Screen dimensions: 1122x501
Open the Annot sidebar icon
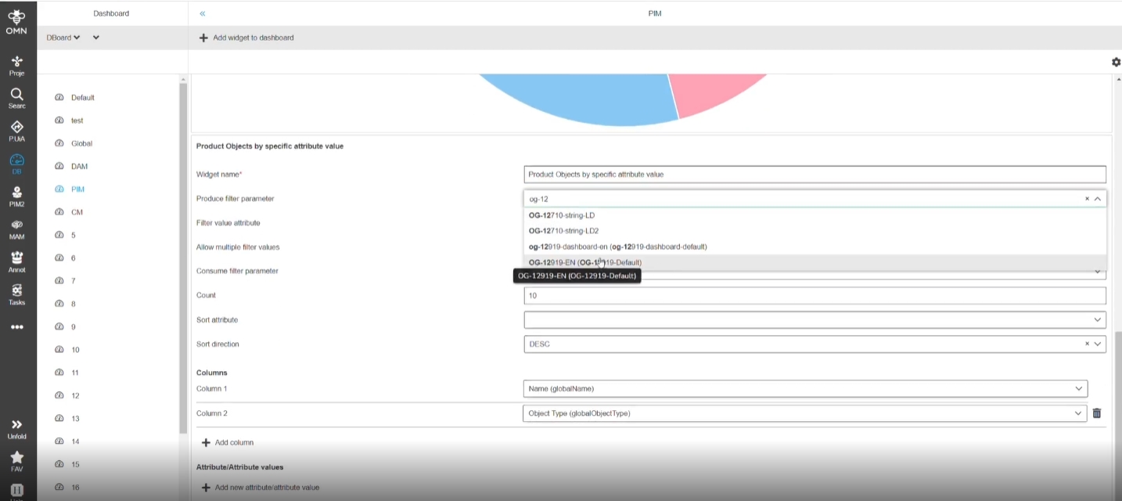click(16, 258)
